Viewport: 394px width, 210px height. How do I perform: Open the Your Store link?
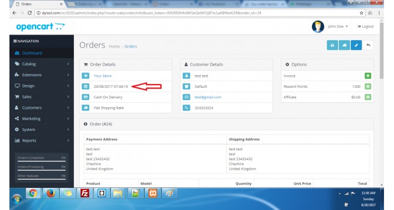point(103,76)
